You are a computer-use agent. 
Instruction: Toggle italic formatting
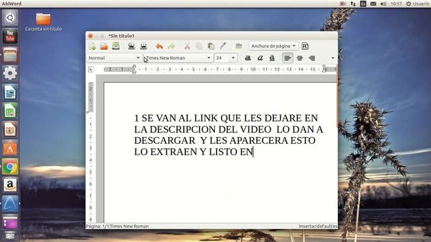(x=260, y=58)
